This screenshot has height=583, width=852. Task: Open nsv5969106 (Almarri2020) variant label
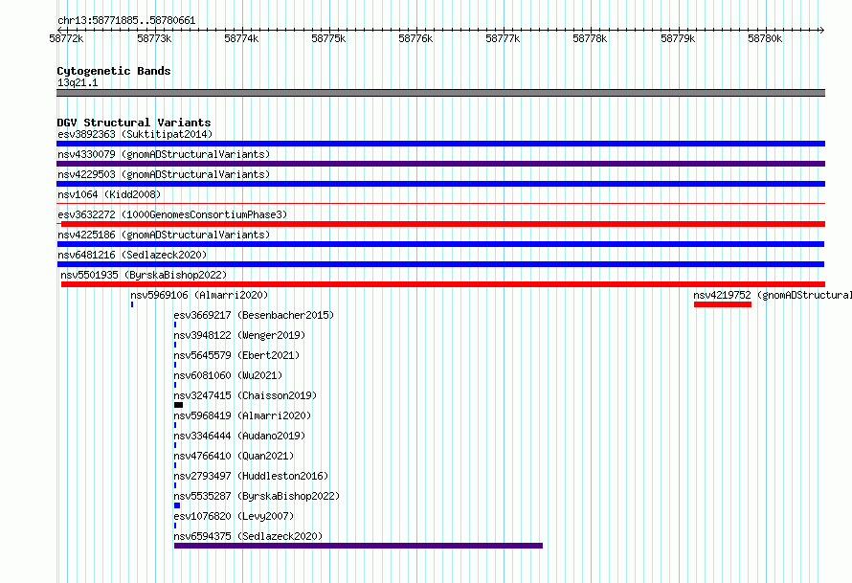199,295
